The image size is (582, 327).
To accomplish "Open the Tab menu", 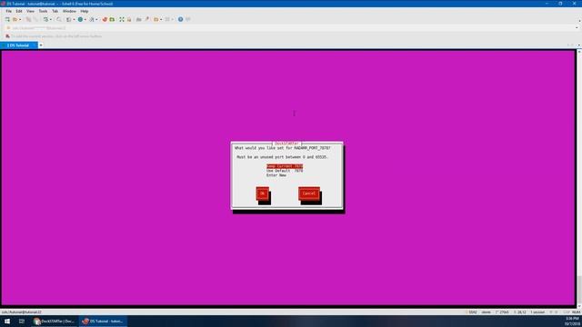I will 55,11.
